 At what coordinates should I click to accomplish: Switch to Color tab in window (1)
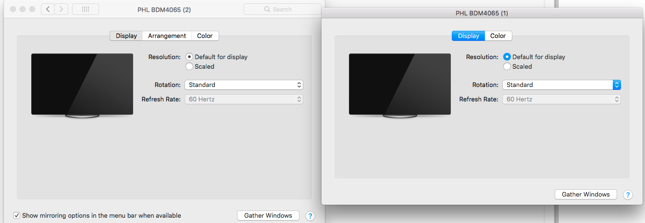coord(498,36)
